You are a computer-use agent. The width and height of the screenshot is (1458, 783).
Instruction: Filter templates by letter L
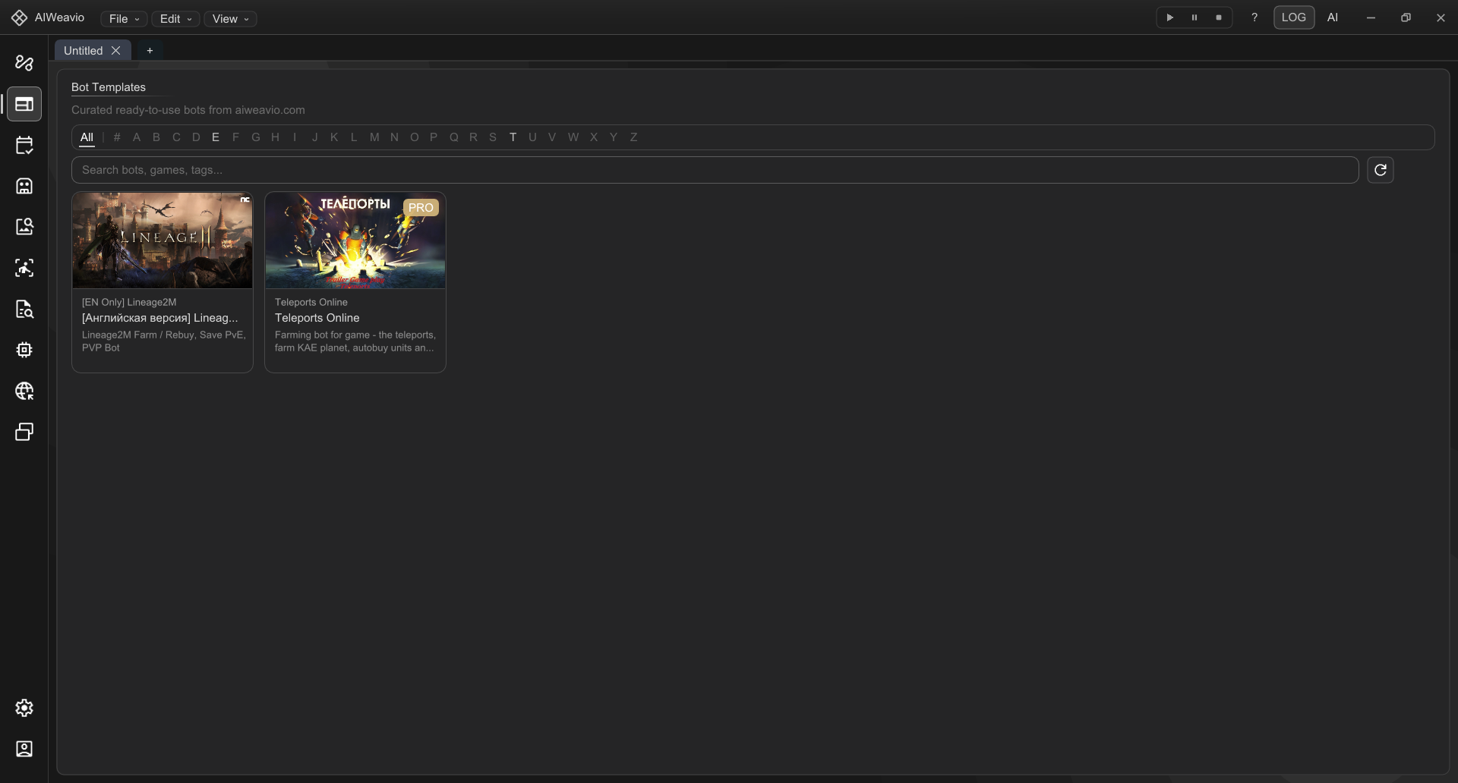click(x=354, y=137)
